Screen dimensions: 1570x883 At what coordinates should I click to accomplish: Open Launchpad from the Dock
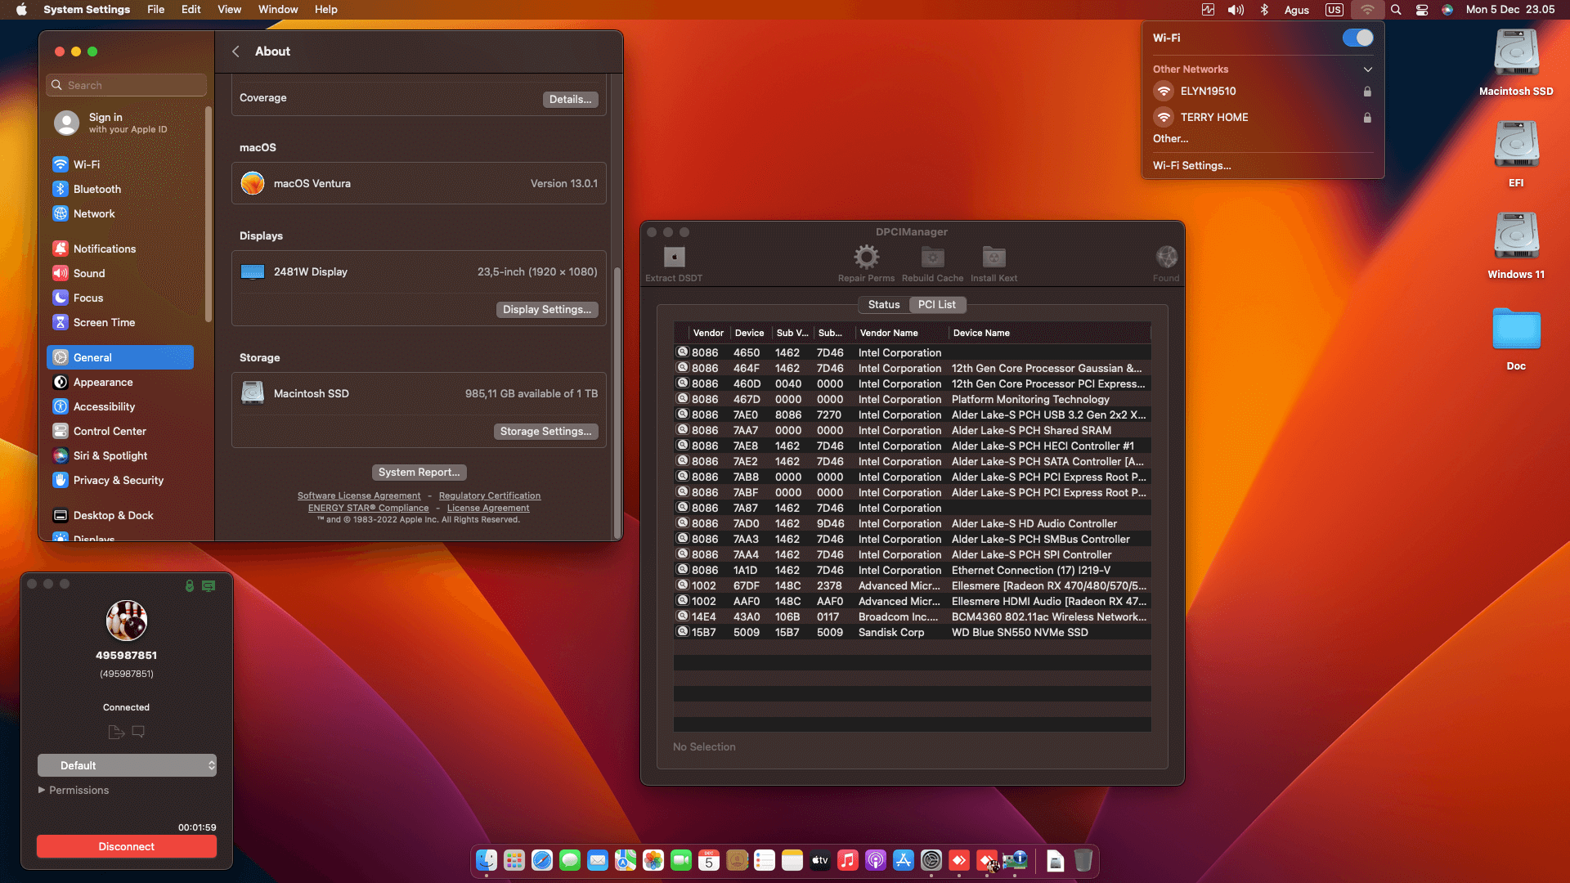pos(514,860)
